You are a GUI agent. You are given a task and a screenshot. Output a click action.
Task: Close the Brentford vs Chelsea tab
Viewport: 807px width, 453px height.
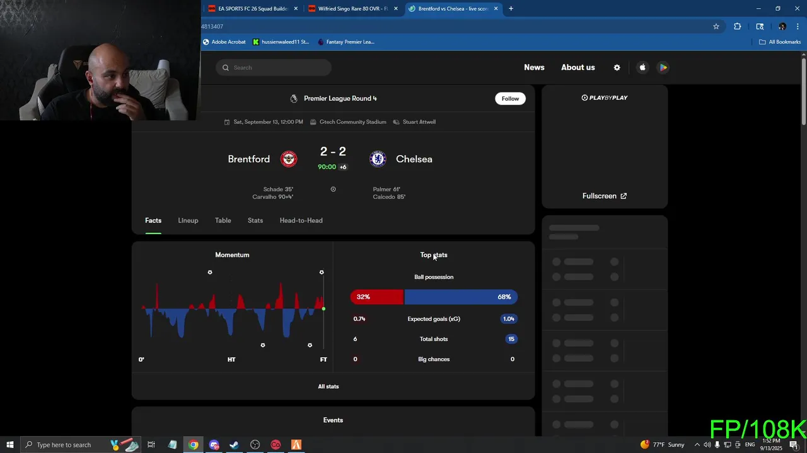click(496, 9)
